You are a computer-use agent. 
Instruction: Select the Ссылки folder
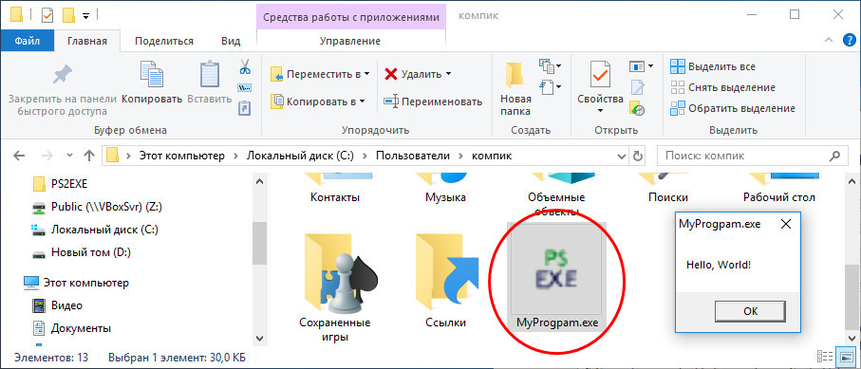(x=446, y=281)
